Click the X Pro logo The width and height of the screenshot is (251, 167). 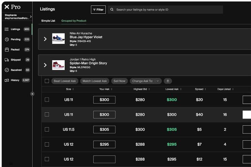(x=13, y=7)
